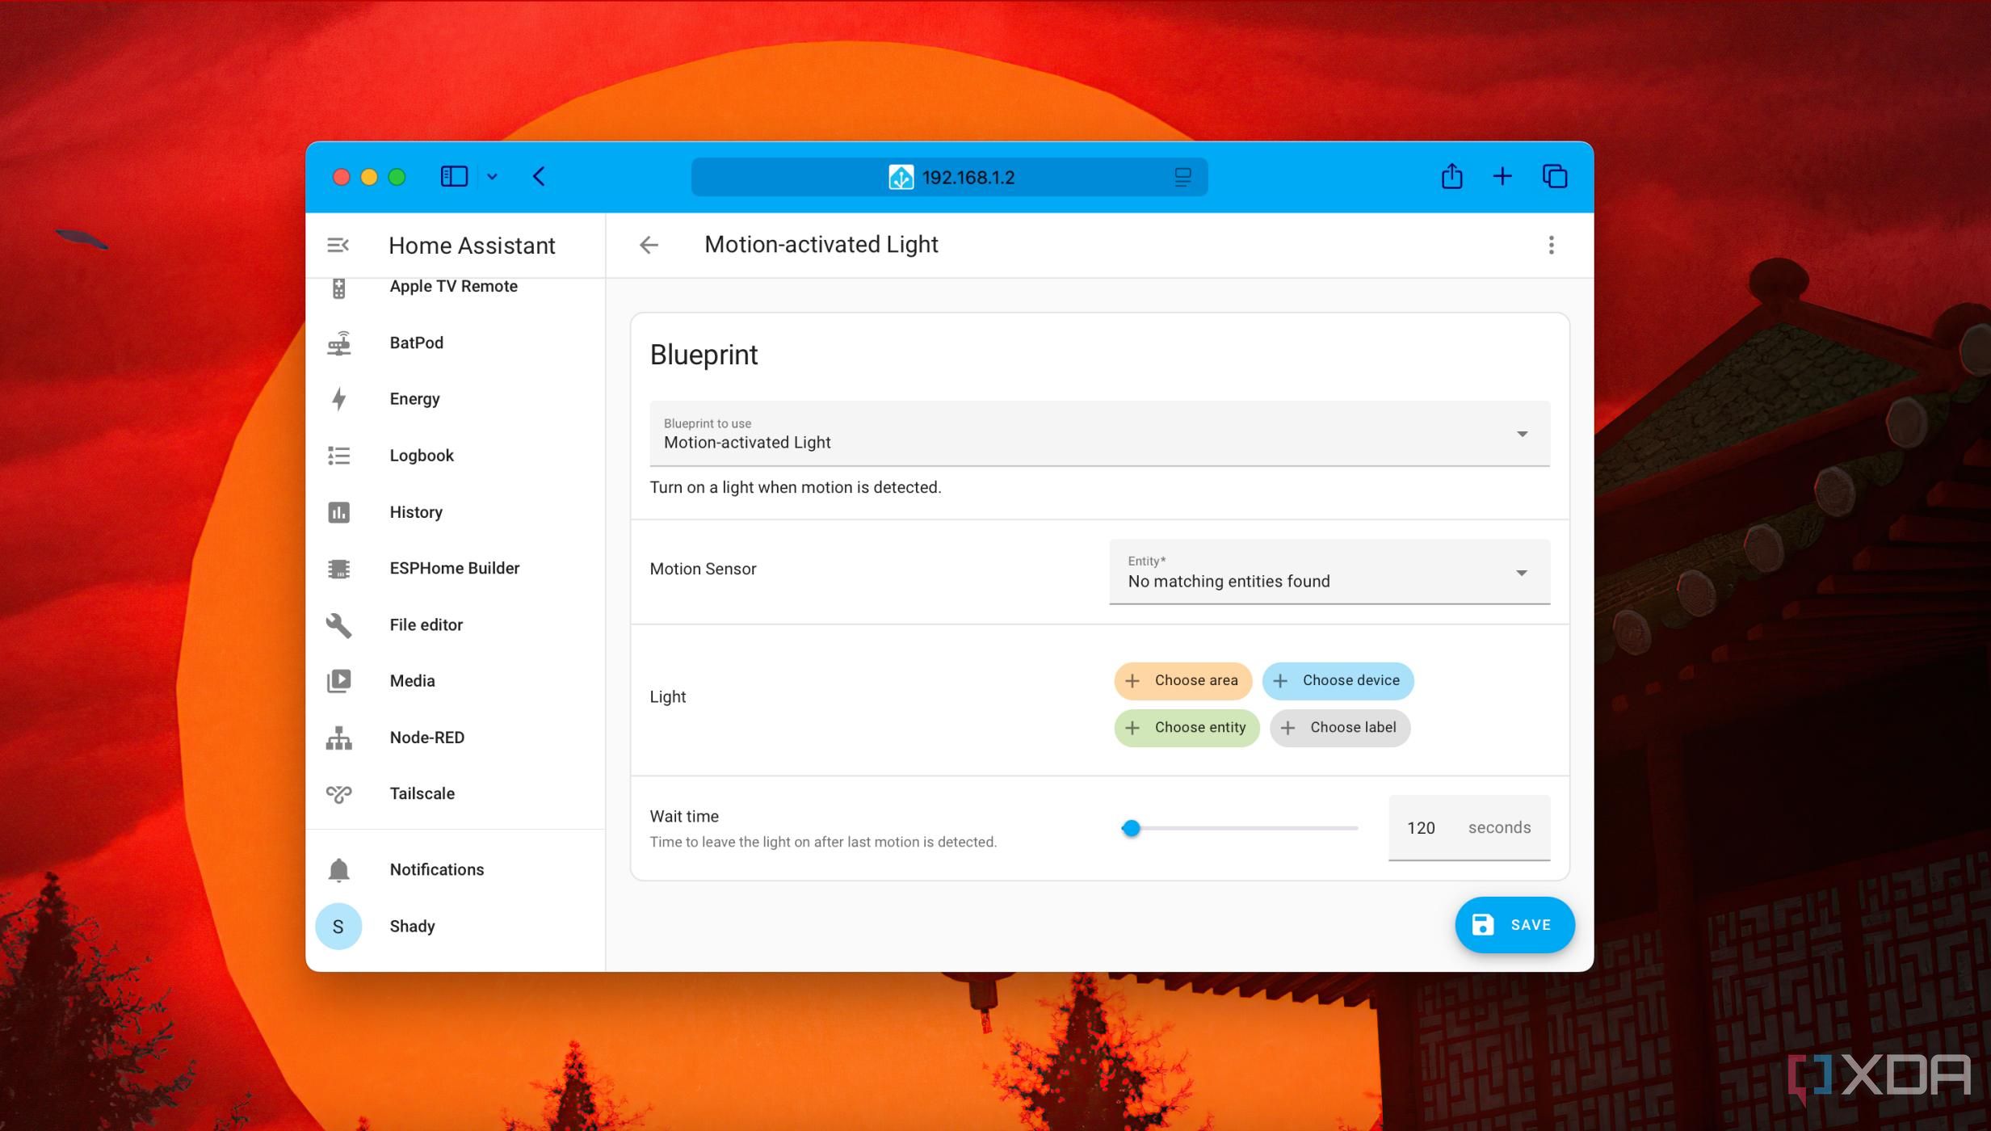This screenshot has height=1131, width=1991.
Task: Click the yellow minimize window button
Action: (x=369, y=177)
